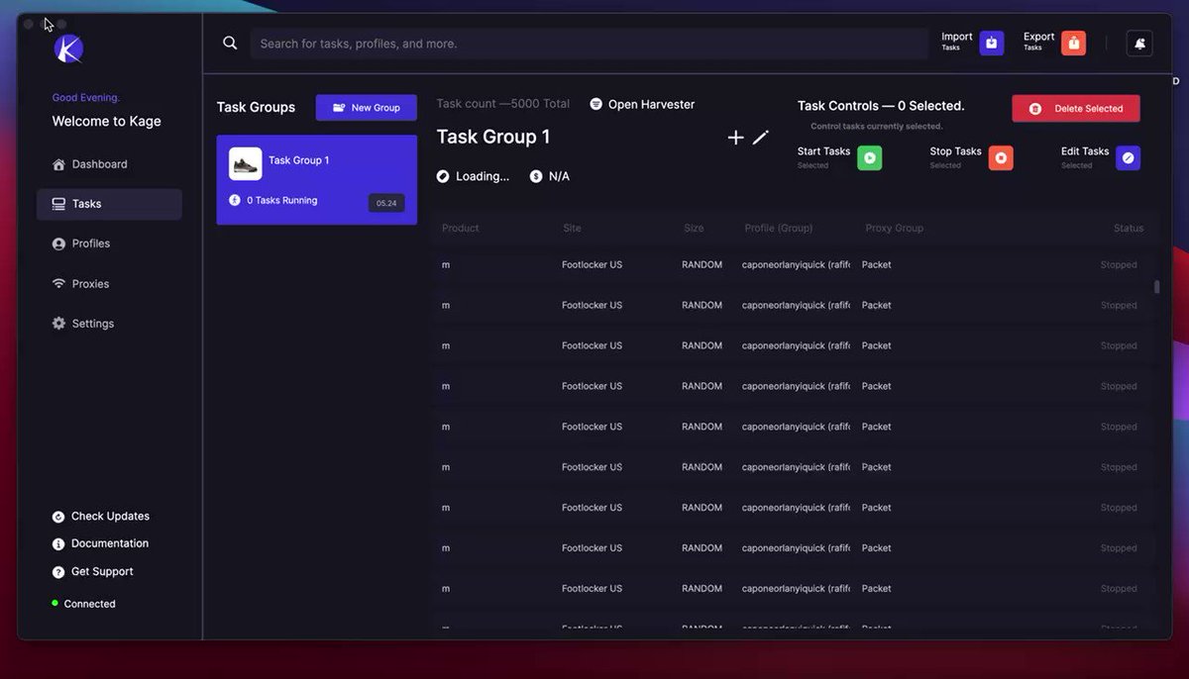Add a task with plus icon
Image resolution: width=1189 pixels, height=679 pixels.
(735, 138)
